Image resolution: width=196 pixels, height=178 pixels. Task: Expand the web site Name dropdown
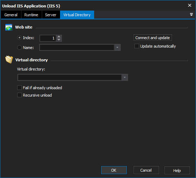(x=117, y=48)
